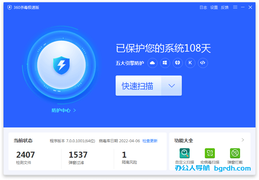Minimize the 360杀毒 window
This screenshot has height=180, width=259.
pyautogui.click(x=243, y=7)
